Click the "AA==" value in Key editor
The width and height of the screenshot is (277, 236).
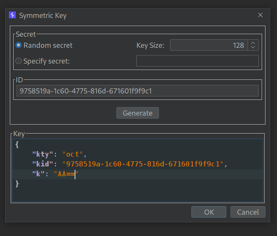coord(66,174)
